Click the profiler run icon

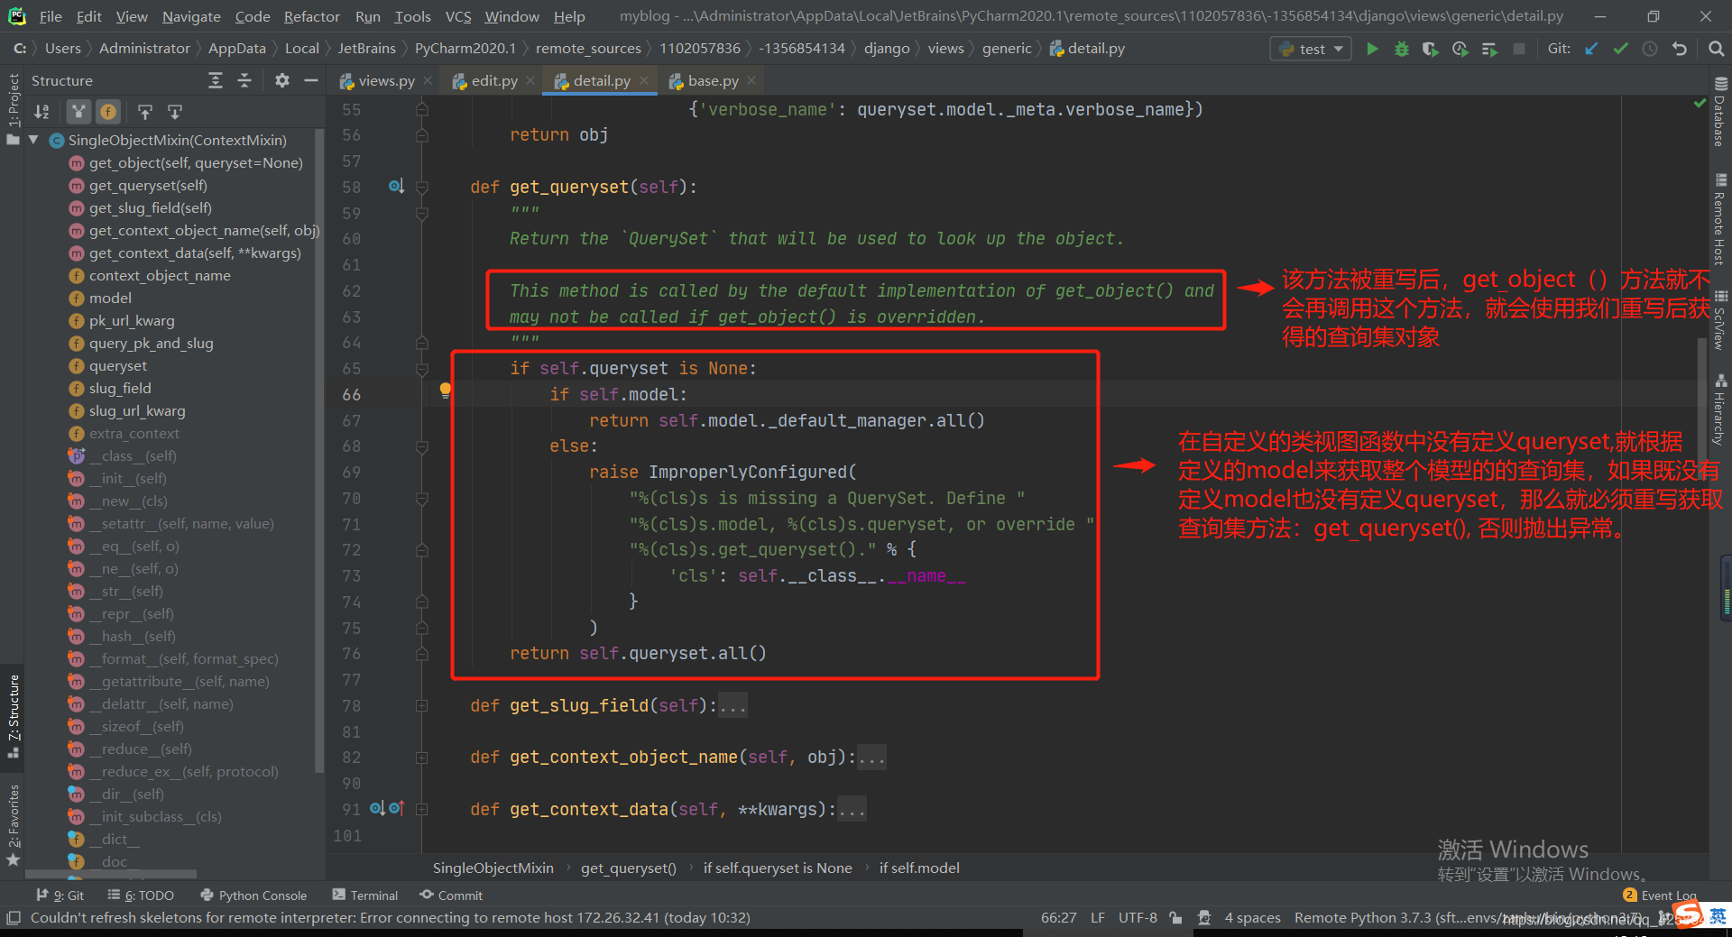pyautogui.click(x=1460, y=49)
